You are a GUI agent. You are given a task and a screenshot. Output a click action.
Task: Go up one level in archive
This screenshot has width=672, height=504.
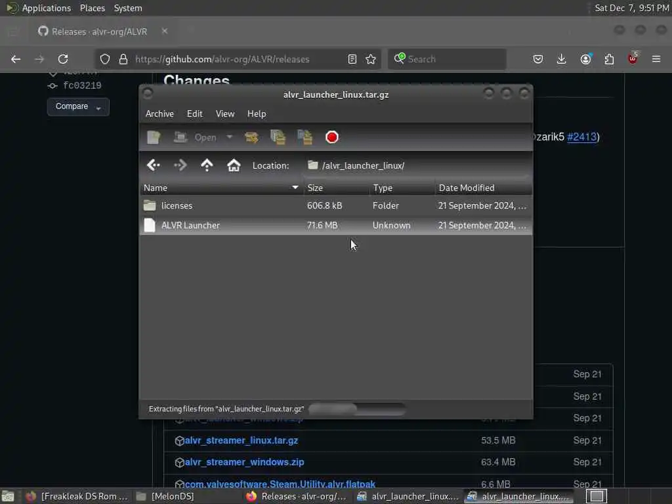coord(207,165)
